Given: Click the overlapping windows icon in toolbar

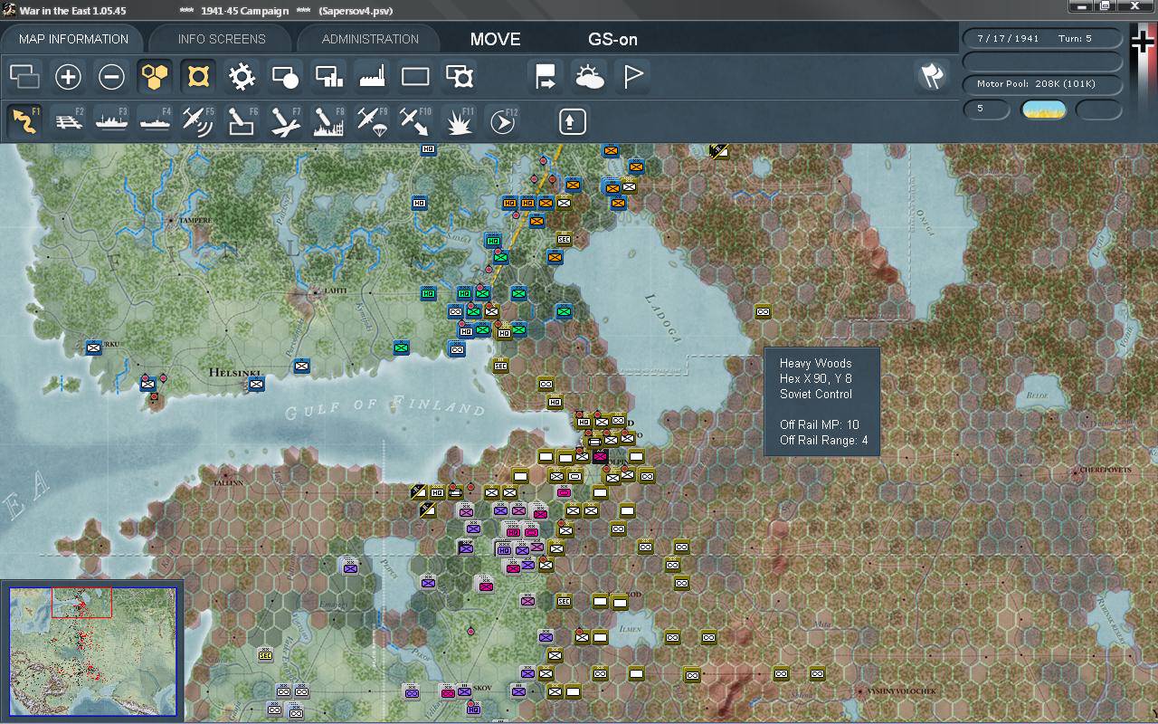Looking at the screenshot, I should 24,77.
